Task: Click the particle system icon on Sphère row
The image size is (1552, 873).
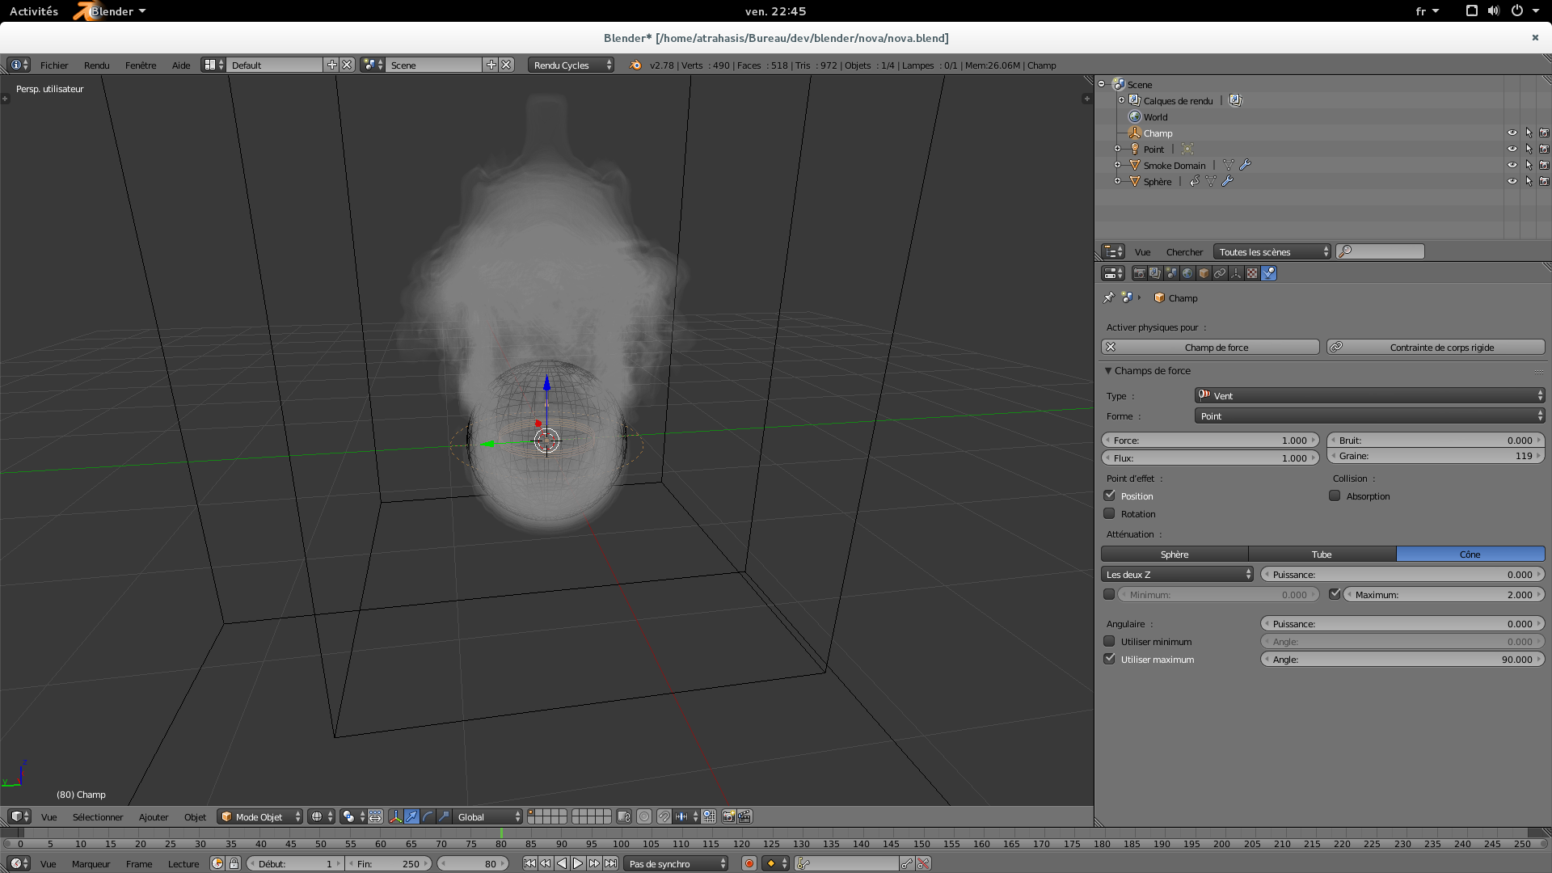Action: [1195, 181]
